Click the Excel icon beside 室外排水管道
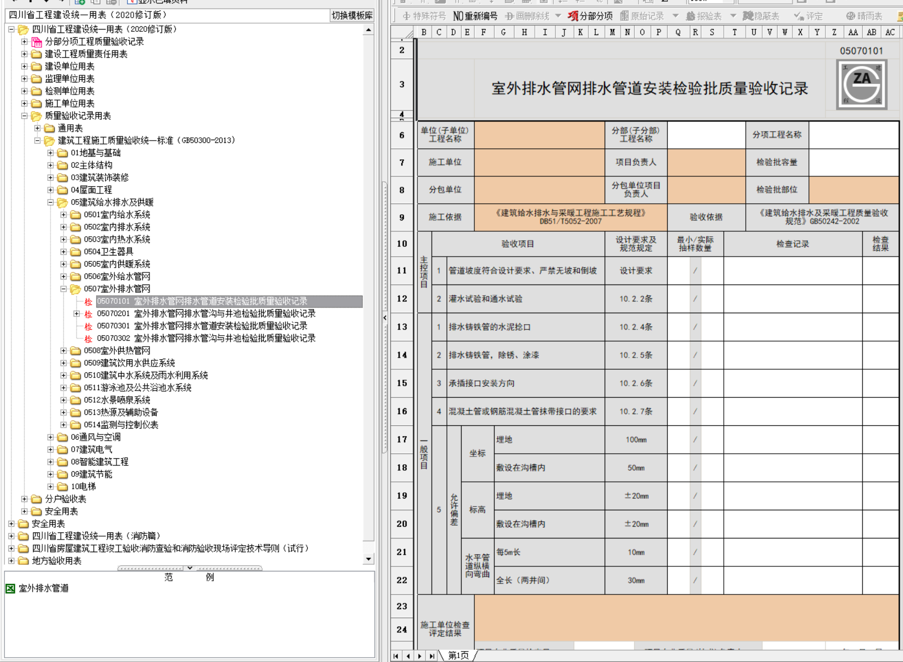This screenshot has width=903, height=662. [x=10, y=588]
